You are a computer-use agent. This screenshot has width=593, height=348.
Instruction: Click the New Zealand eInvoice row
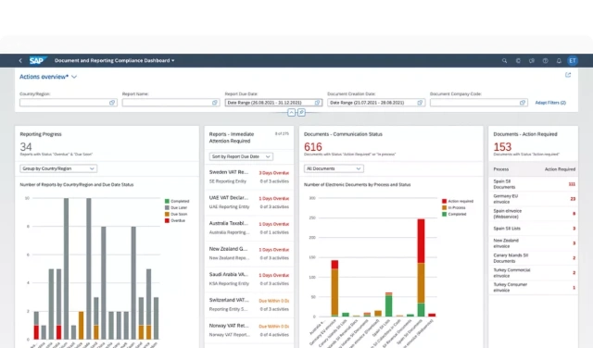[534, 243]
